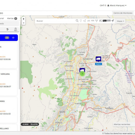135x135 pixels.
Task: Click the truck marker behind green cluster
Action: (82, 70)
